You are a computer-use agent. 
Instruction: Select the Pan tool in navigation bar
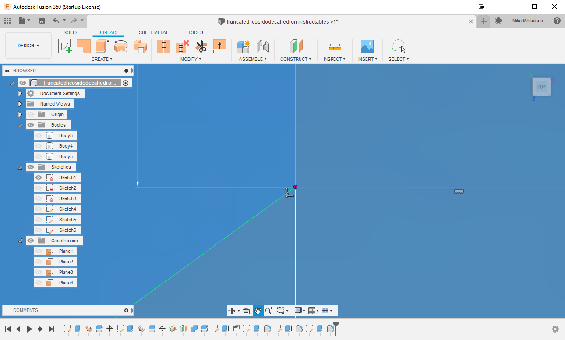[x=258, y=310]
